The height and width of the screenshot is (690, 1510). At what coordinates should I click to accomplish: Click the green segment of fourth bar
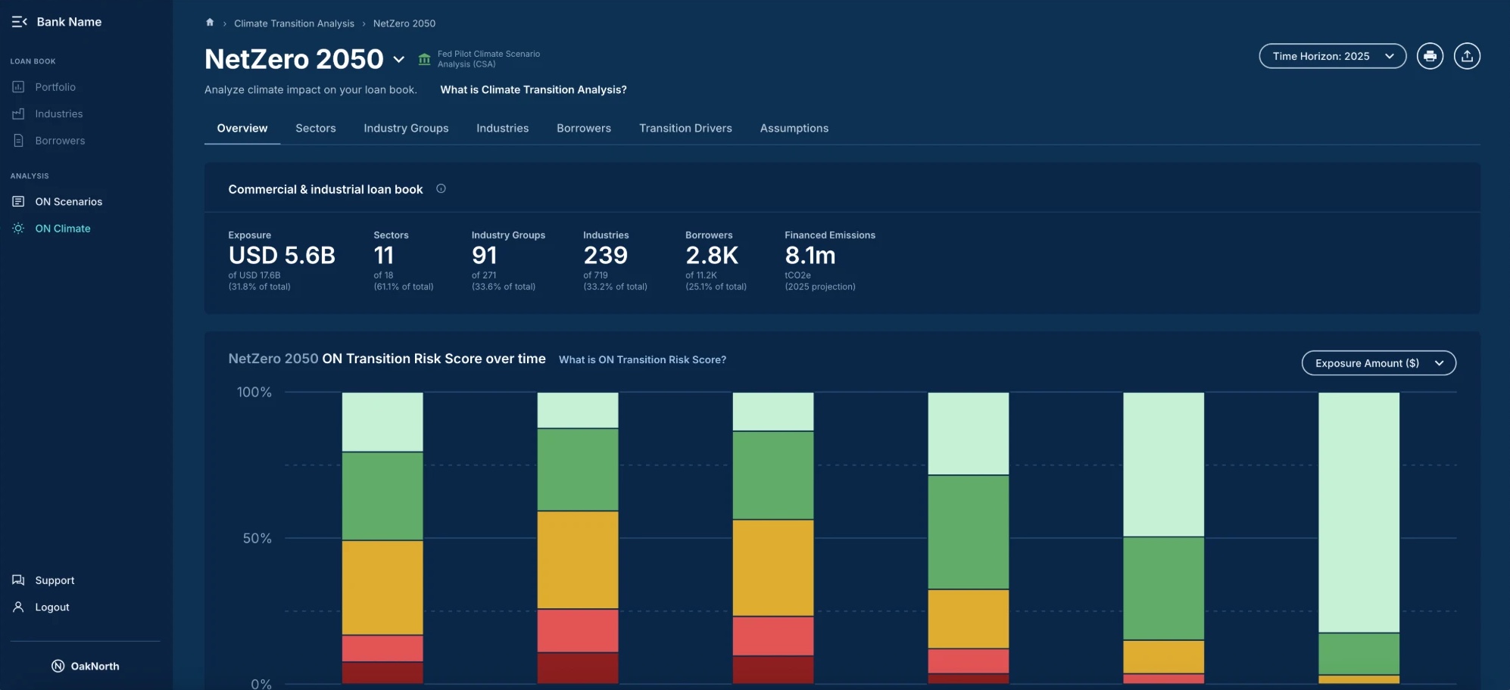coord(969,532)
